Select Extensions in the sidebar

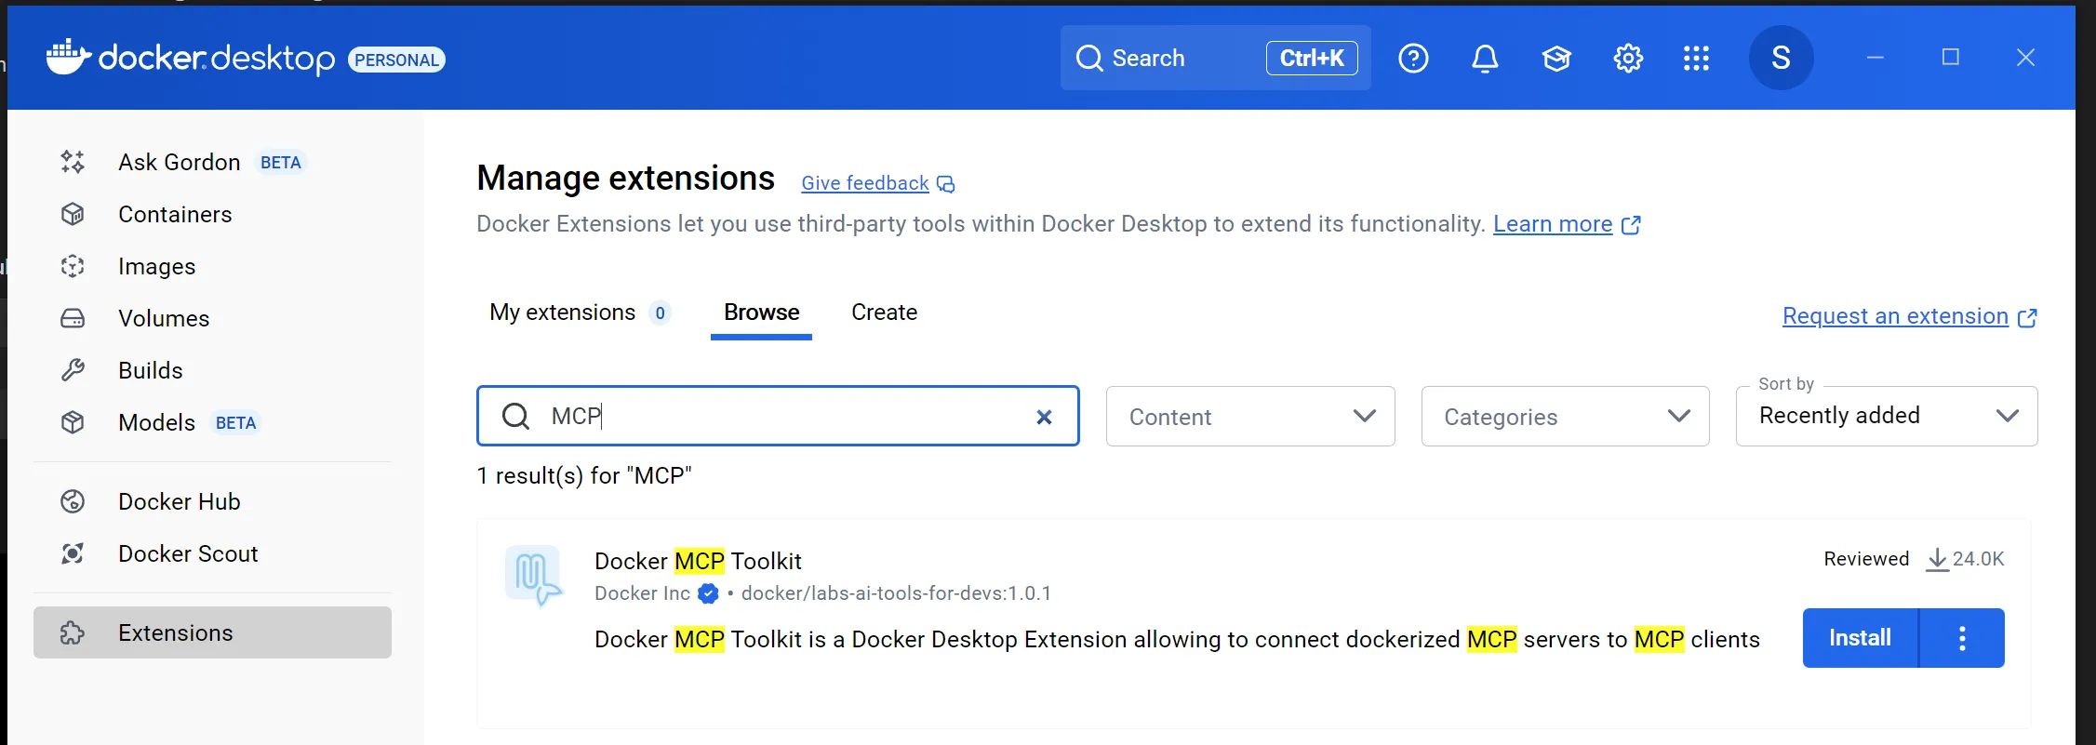coord(212,632)
